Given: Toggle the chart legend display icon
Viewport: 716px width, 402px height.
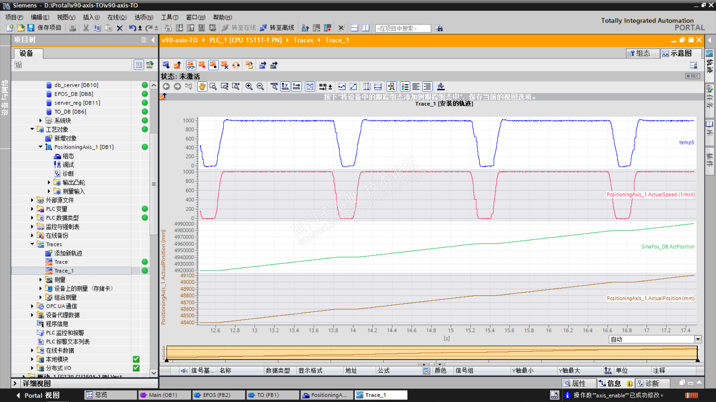Looking at the screenshot, I should 405,87.
